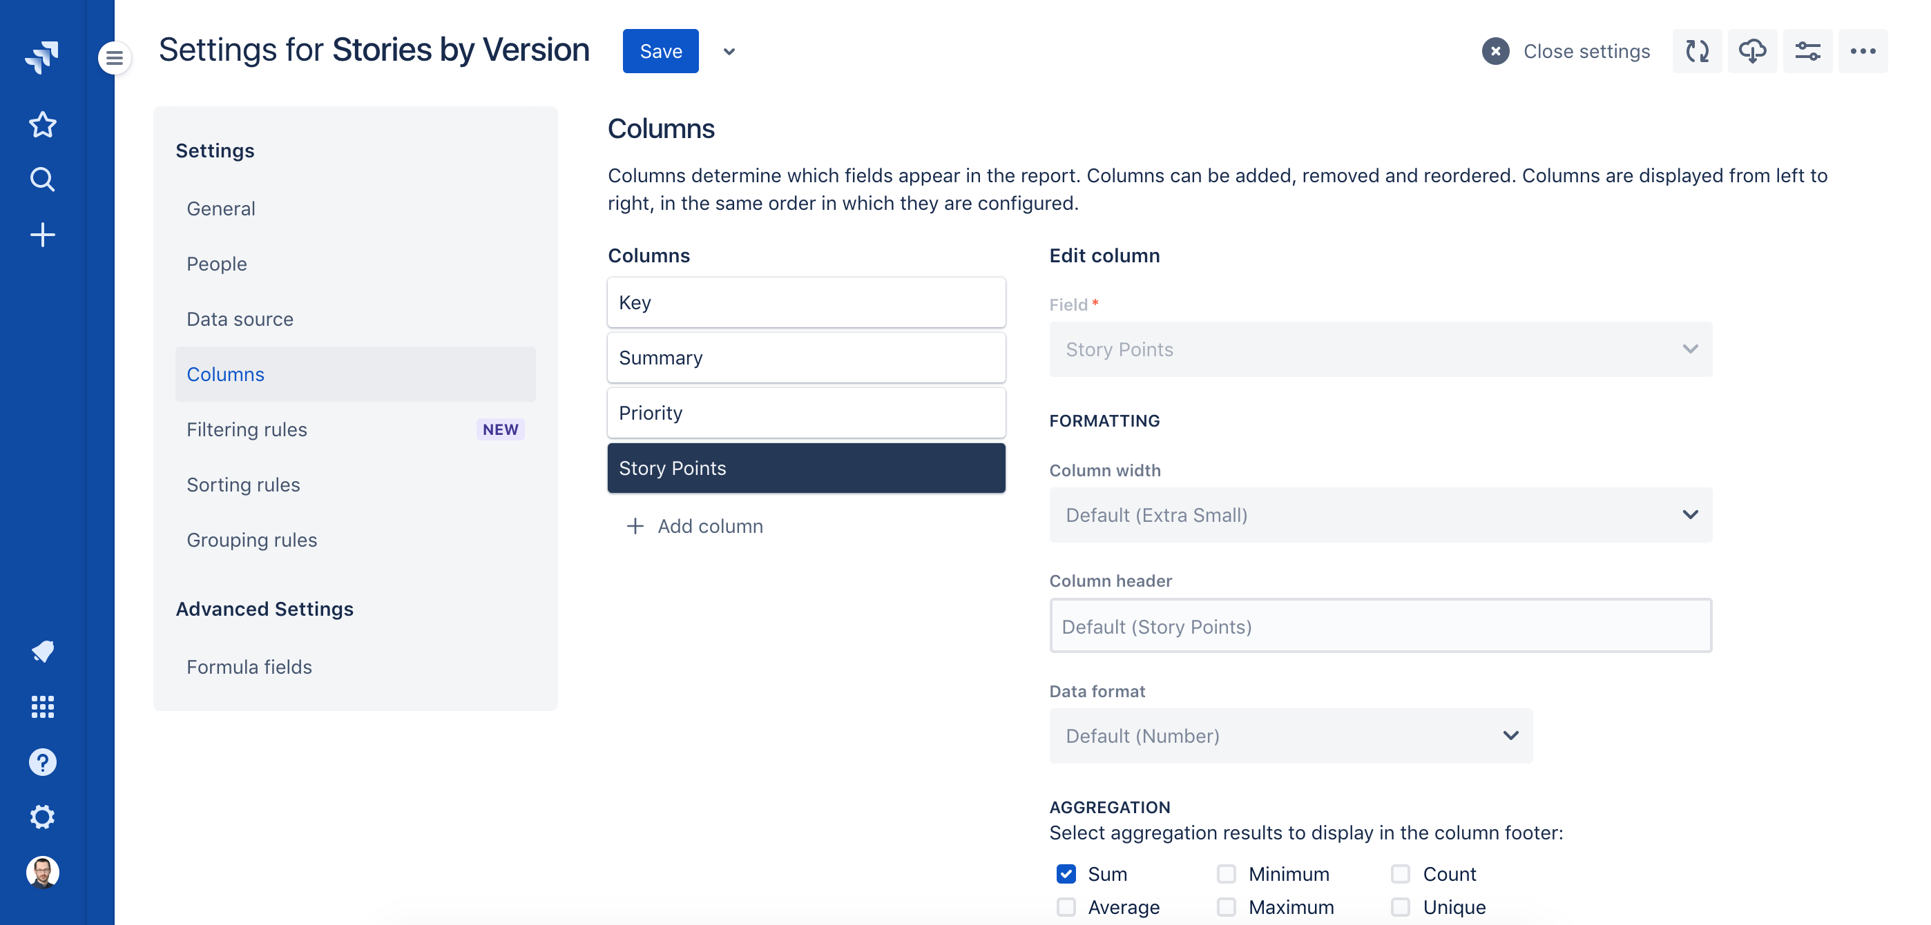Click the NEW badge next to Filtering rules
The height and width of the screenshot is (925, 1931).
pyautogui.click(x=500, y=429)
